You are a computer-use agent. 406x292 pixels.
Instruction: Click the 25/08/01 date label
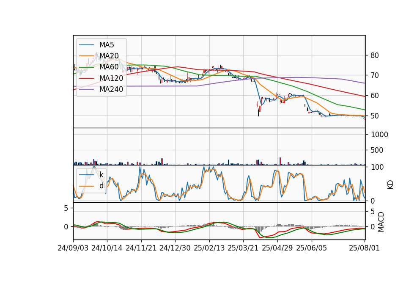(x=364, y=248)
